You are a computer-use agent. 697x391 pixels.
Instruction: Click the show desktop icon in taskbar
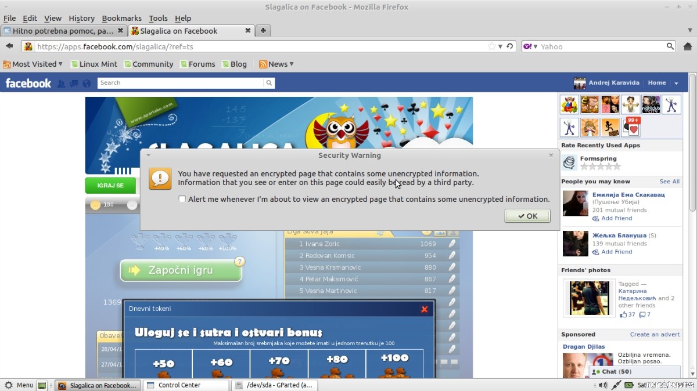coord(42,385)
